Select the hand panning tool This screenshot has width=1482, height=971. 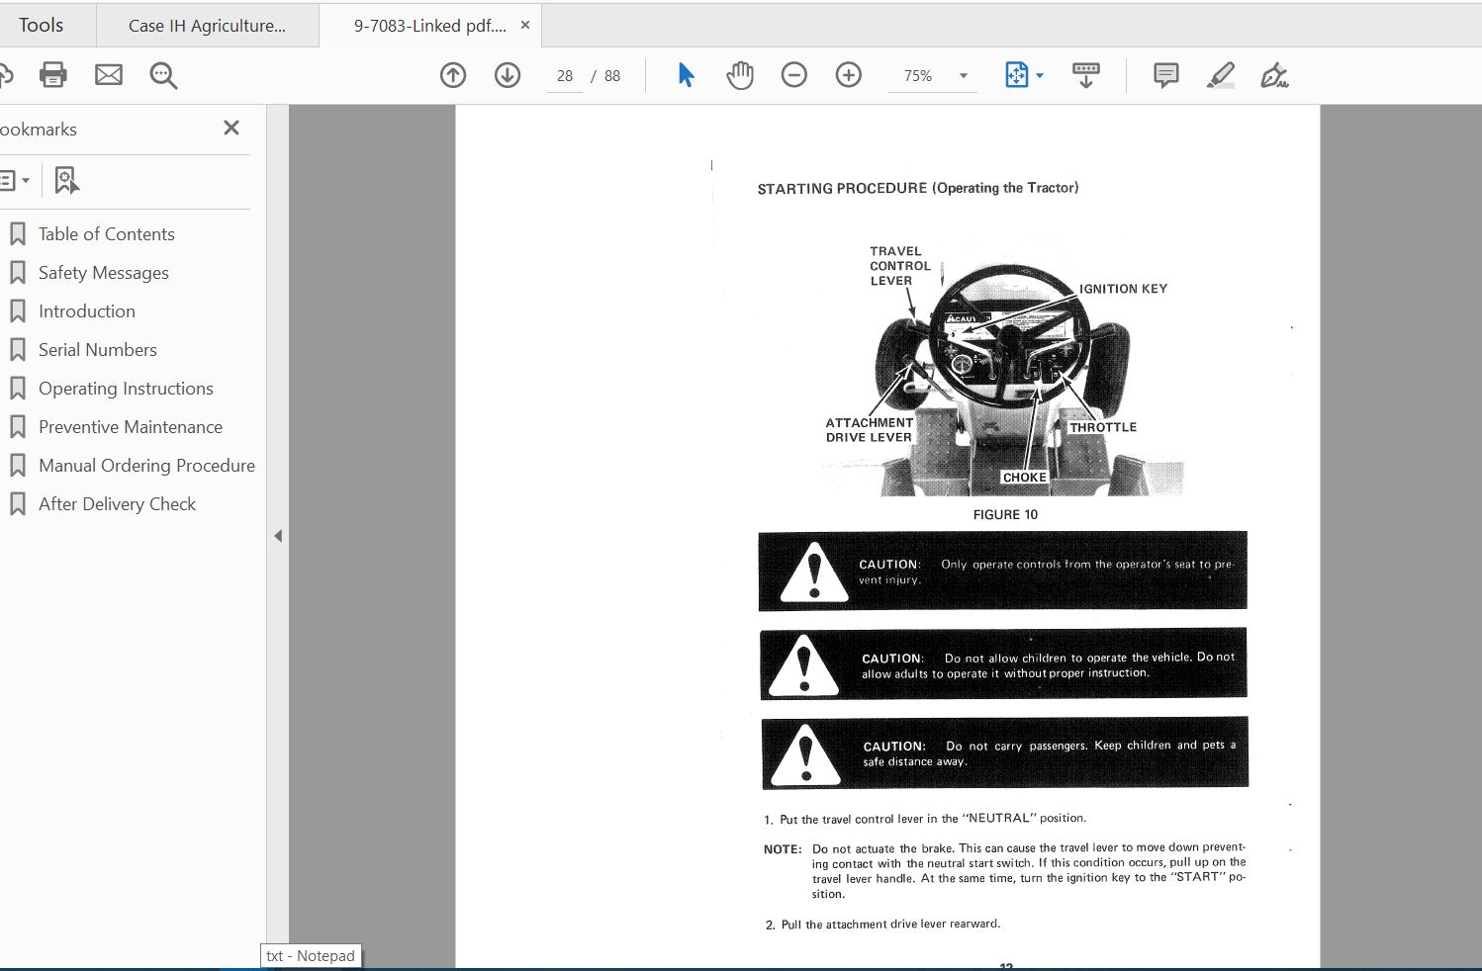[x=739, y=74]
